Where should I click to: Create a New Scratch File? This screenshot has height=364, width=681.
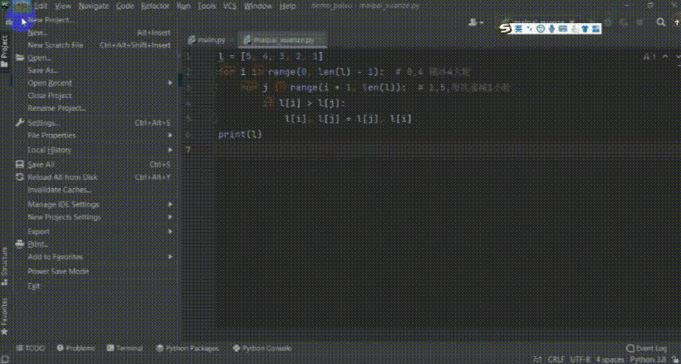[x=55, y=45]
